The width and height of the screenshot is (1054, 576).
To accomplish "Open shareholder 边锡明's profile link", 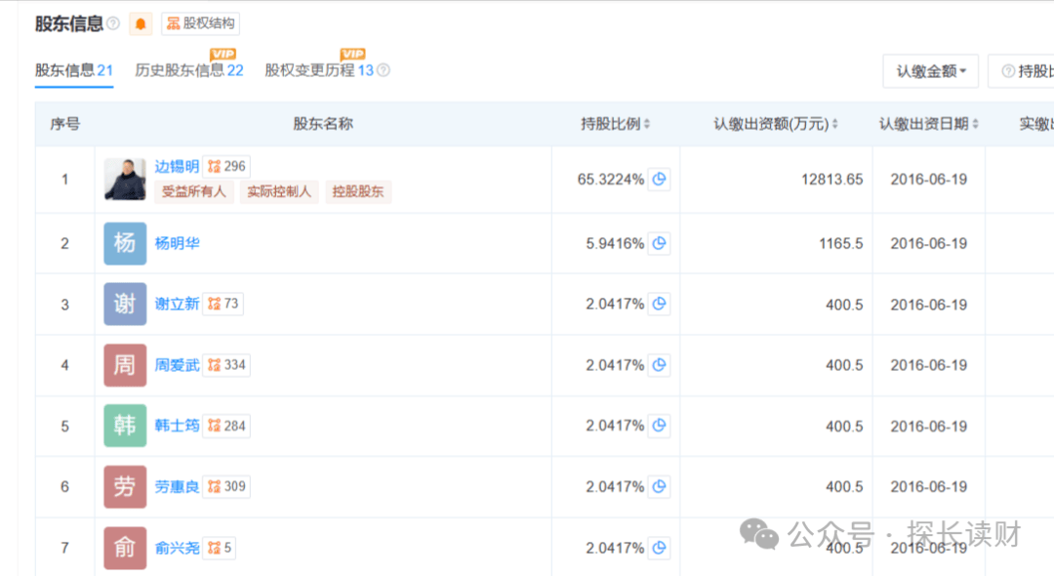I will pos(177,167).
